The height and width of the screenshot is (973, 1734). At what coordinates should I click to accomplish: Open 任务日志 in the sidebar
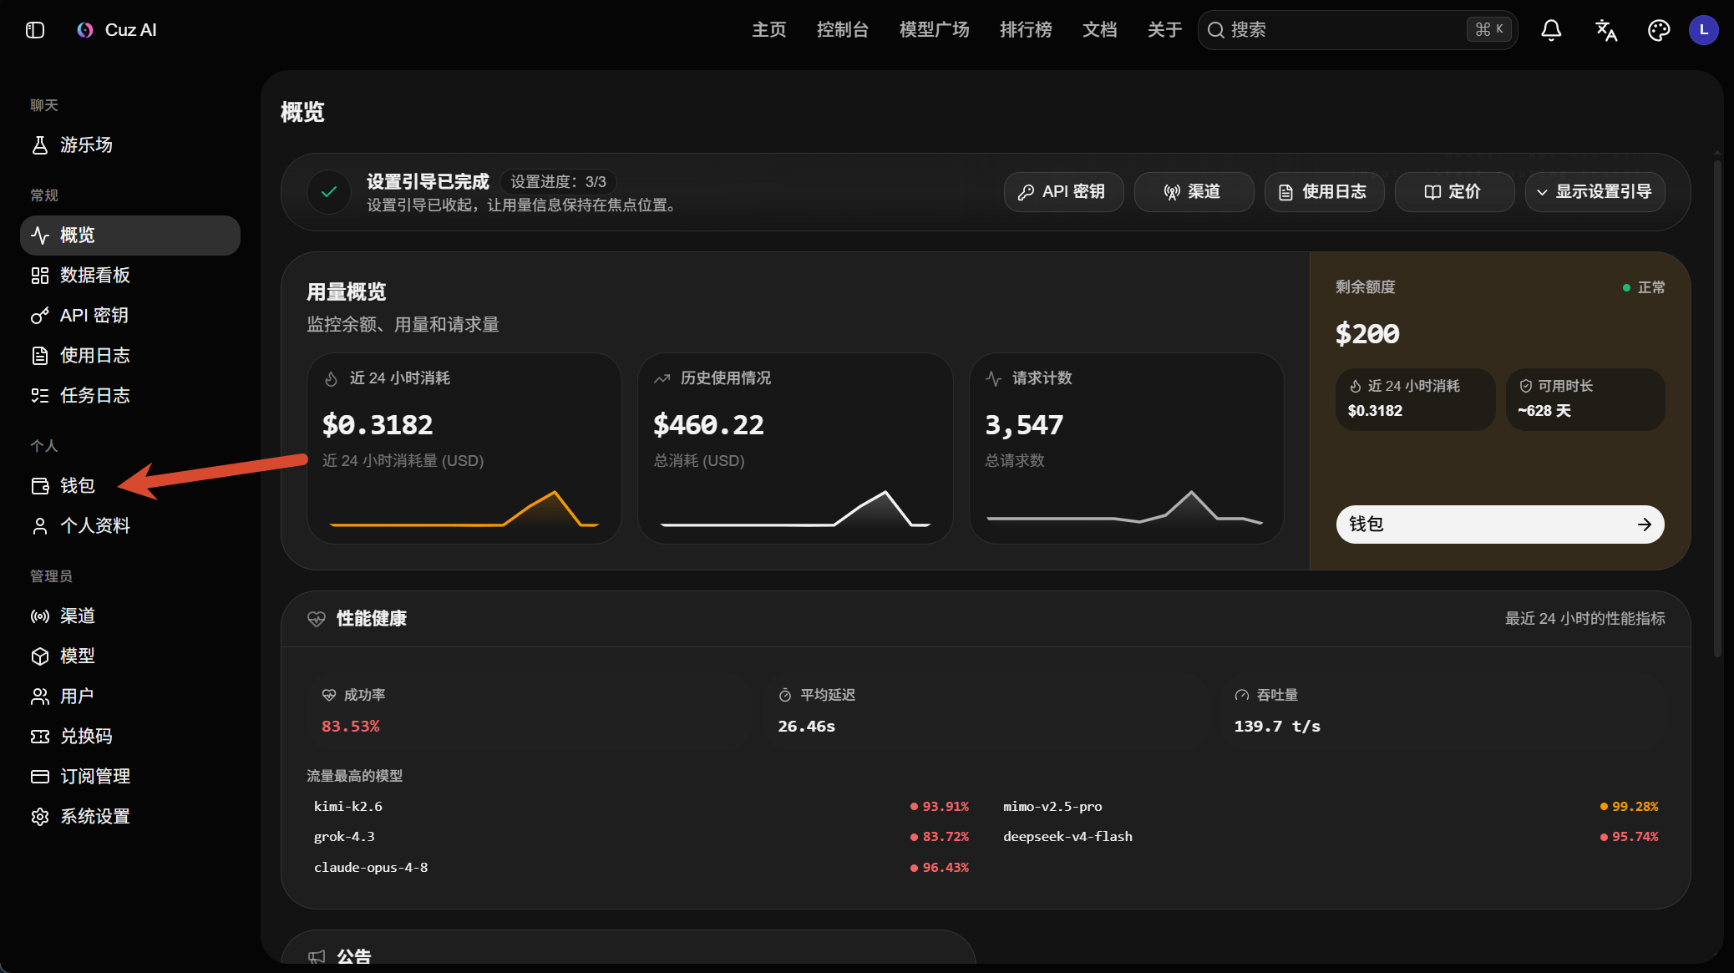(130, 396)
